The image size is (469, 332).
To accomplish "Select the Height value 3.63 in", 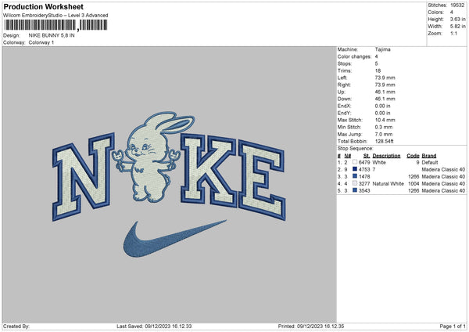I will 457,19.
